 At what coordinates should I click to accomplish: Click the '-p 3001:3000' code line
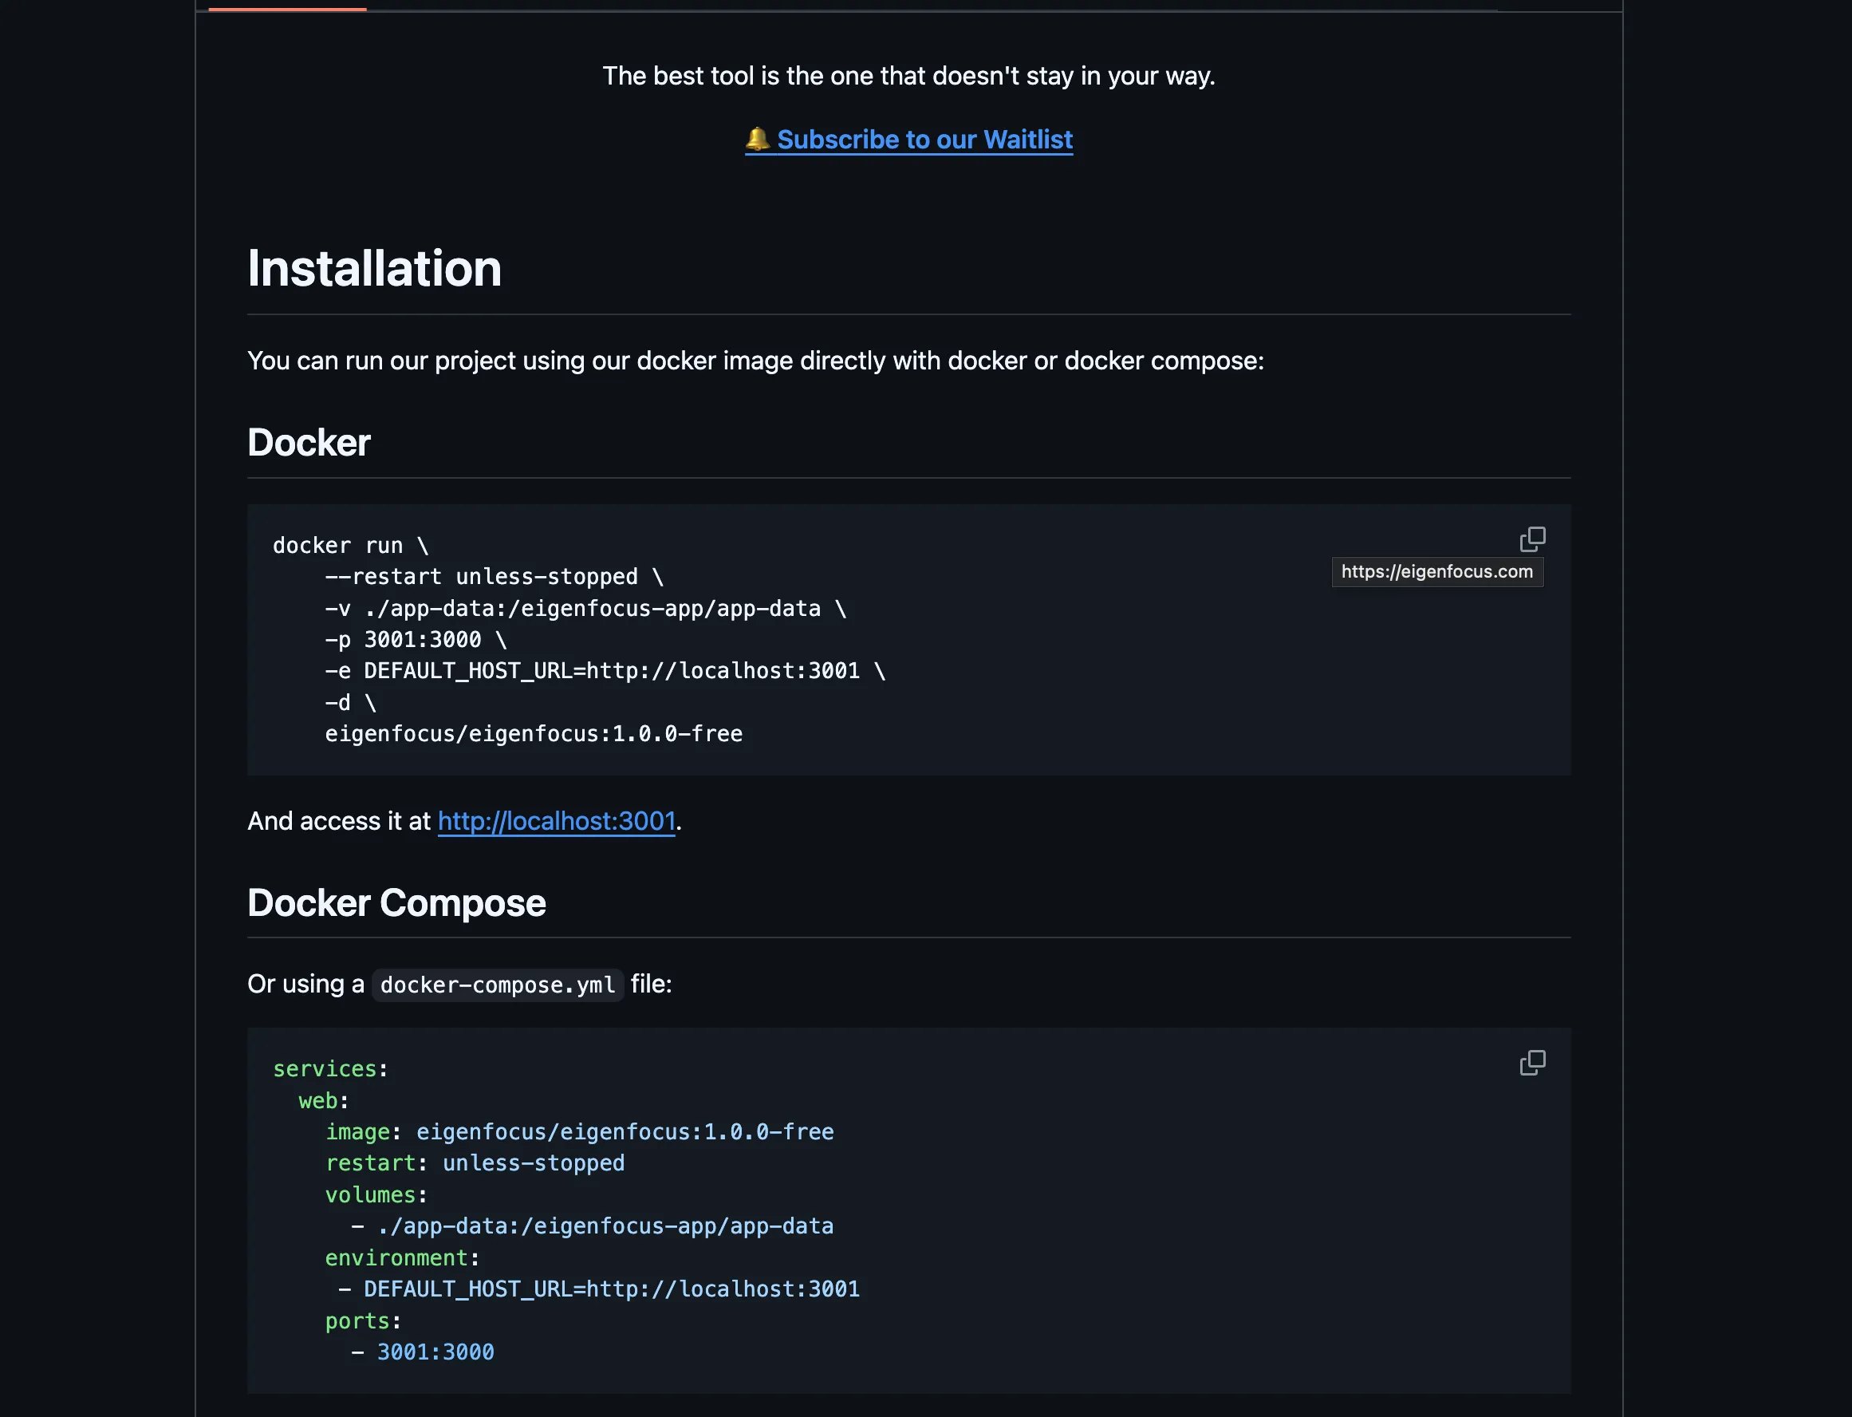pyautogui.click(x=416, y=640)
